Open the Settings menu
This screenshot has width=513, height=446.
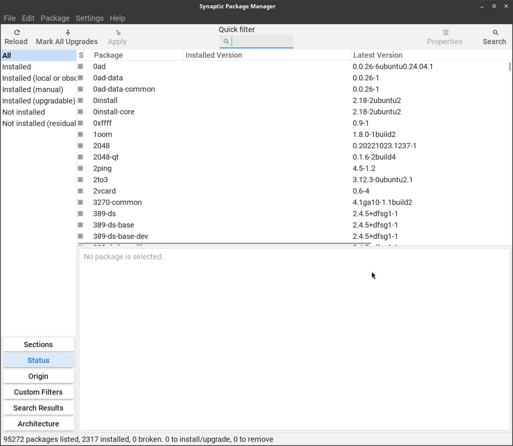tap(90, 19)
